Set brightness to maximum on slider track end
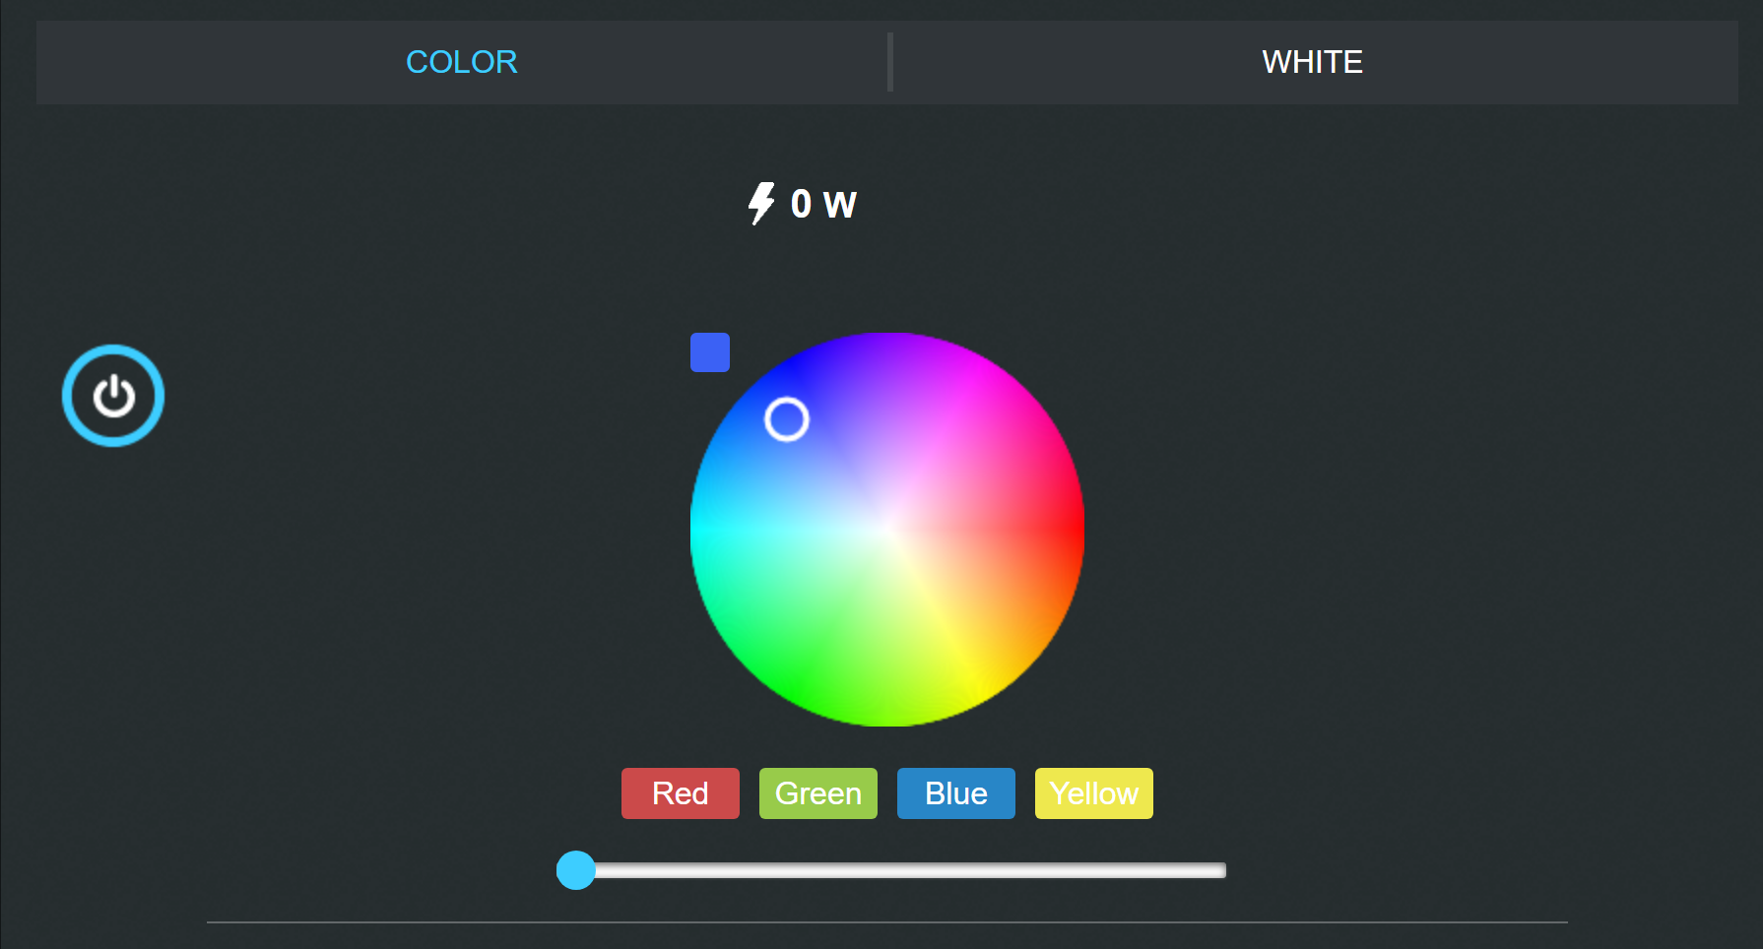1763x949 pixels. pyautogui.click(x=1221, y=870)
